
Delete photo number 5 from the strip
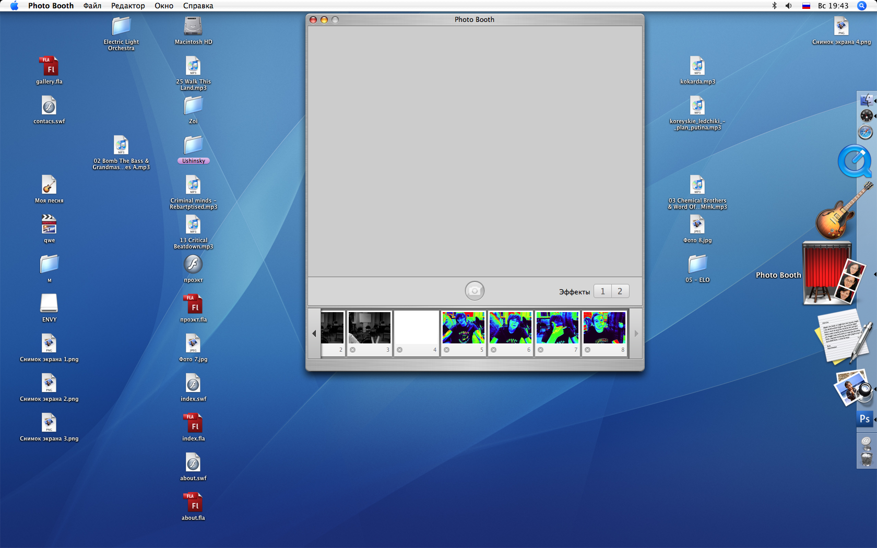click(447, 350)
